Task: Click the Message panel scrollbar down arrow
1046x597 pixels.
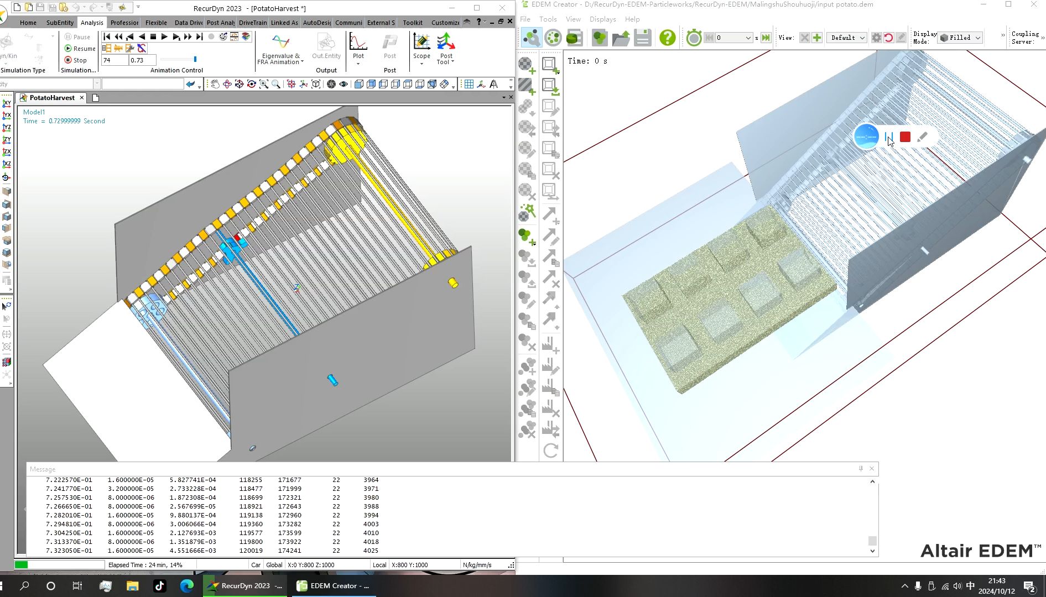Action: 872,551
